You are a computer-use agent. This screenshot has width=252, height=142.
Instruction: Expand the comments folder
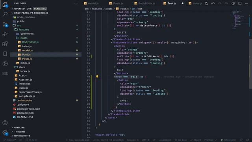click(27, 34)
